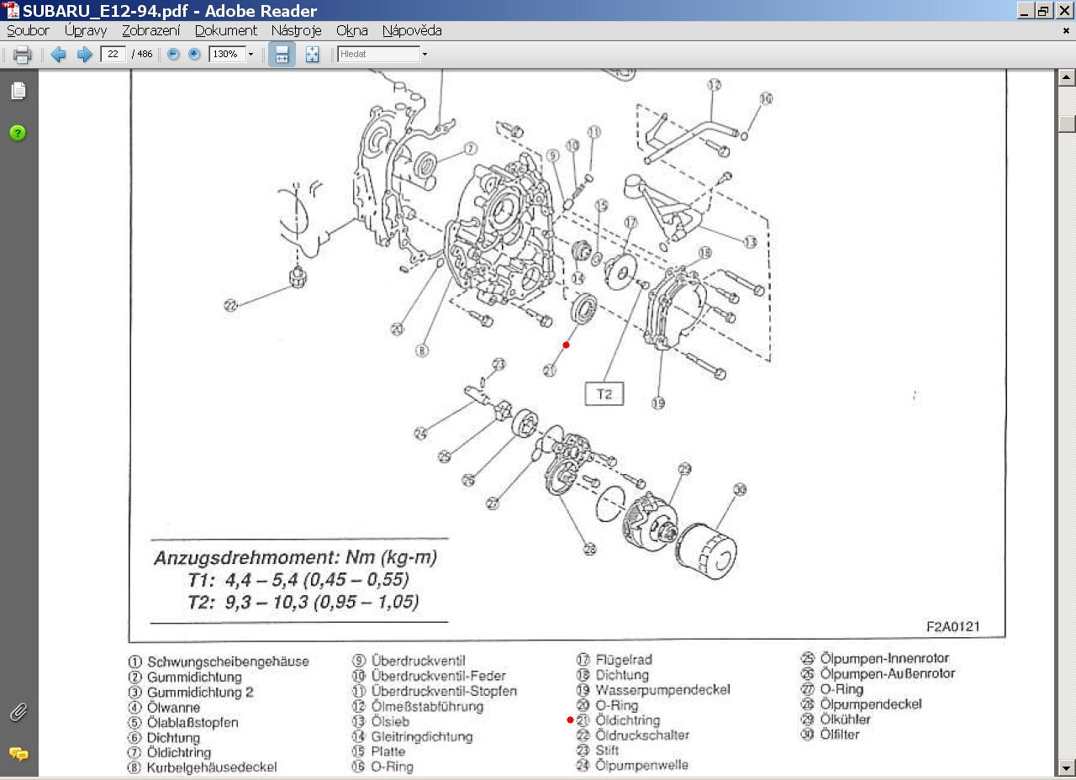Click legend text 'Gummidichtung 2'
The image size is (1076, 780).
pos(200,693)
